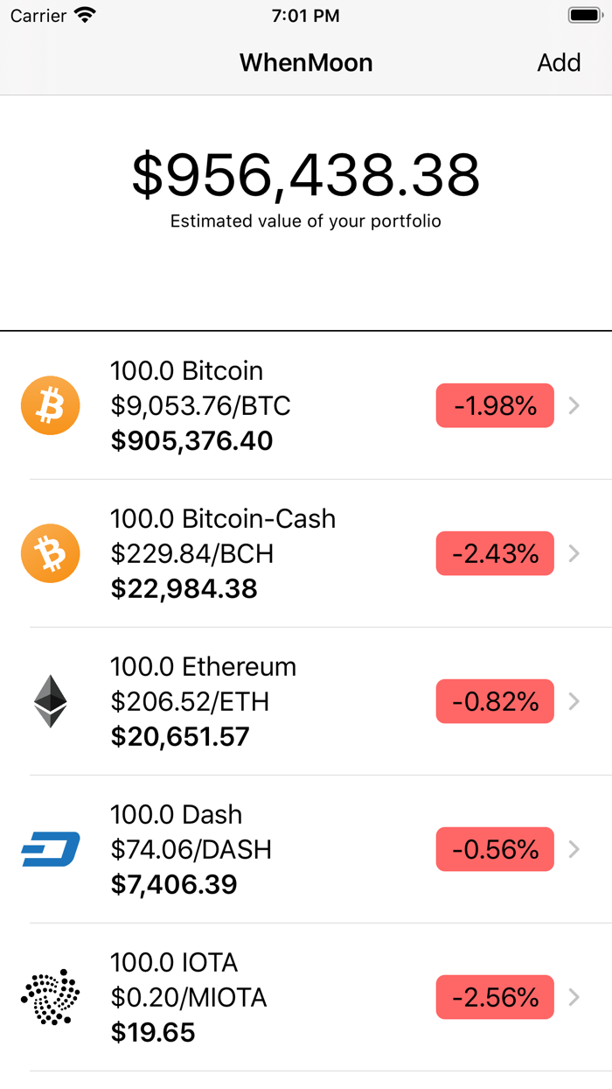Click the estimated portfolio value link

pos(305,175)
